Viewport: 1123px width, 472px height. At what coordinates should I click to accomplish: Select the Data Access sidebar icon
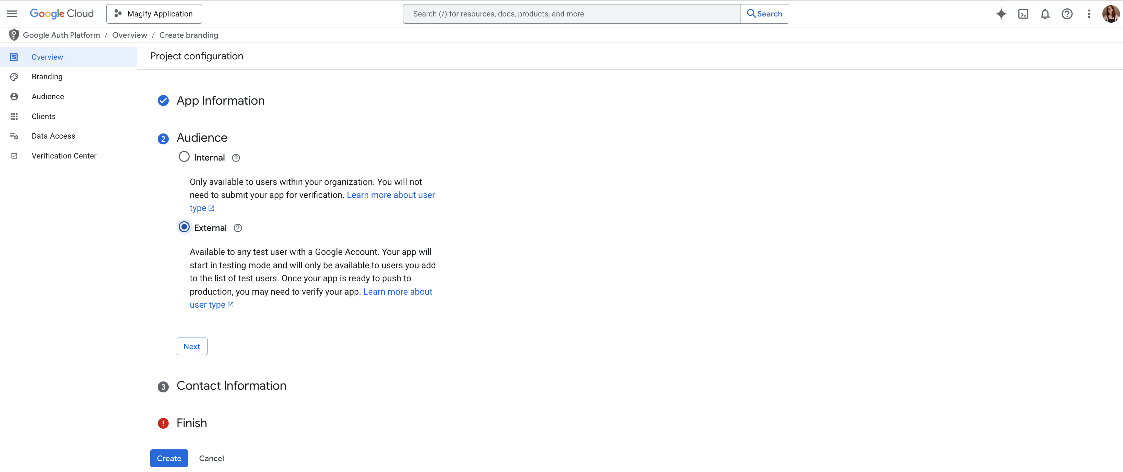(14, 135)
